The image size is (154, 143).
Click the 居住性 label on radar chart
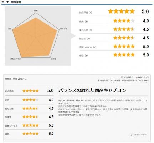coord(53,59)
